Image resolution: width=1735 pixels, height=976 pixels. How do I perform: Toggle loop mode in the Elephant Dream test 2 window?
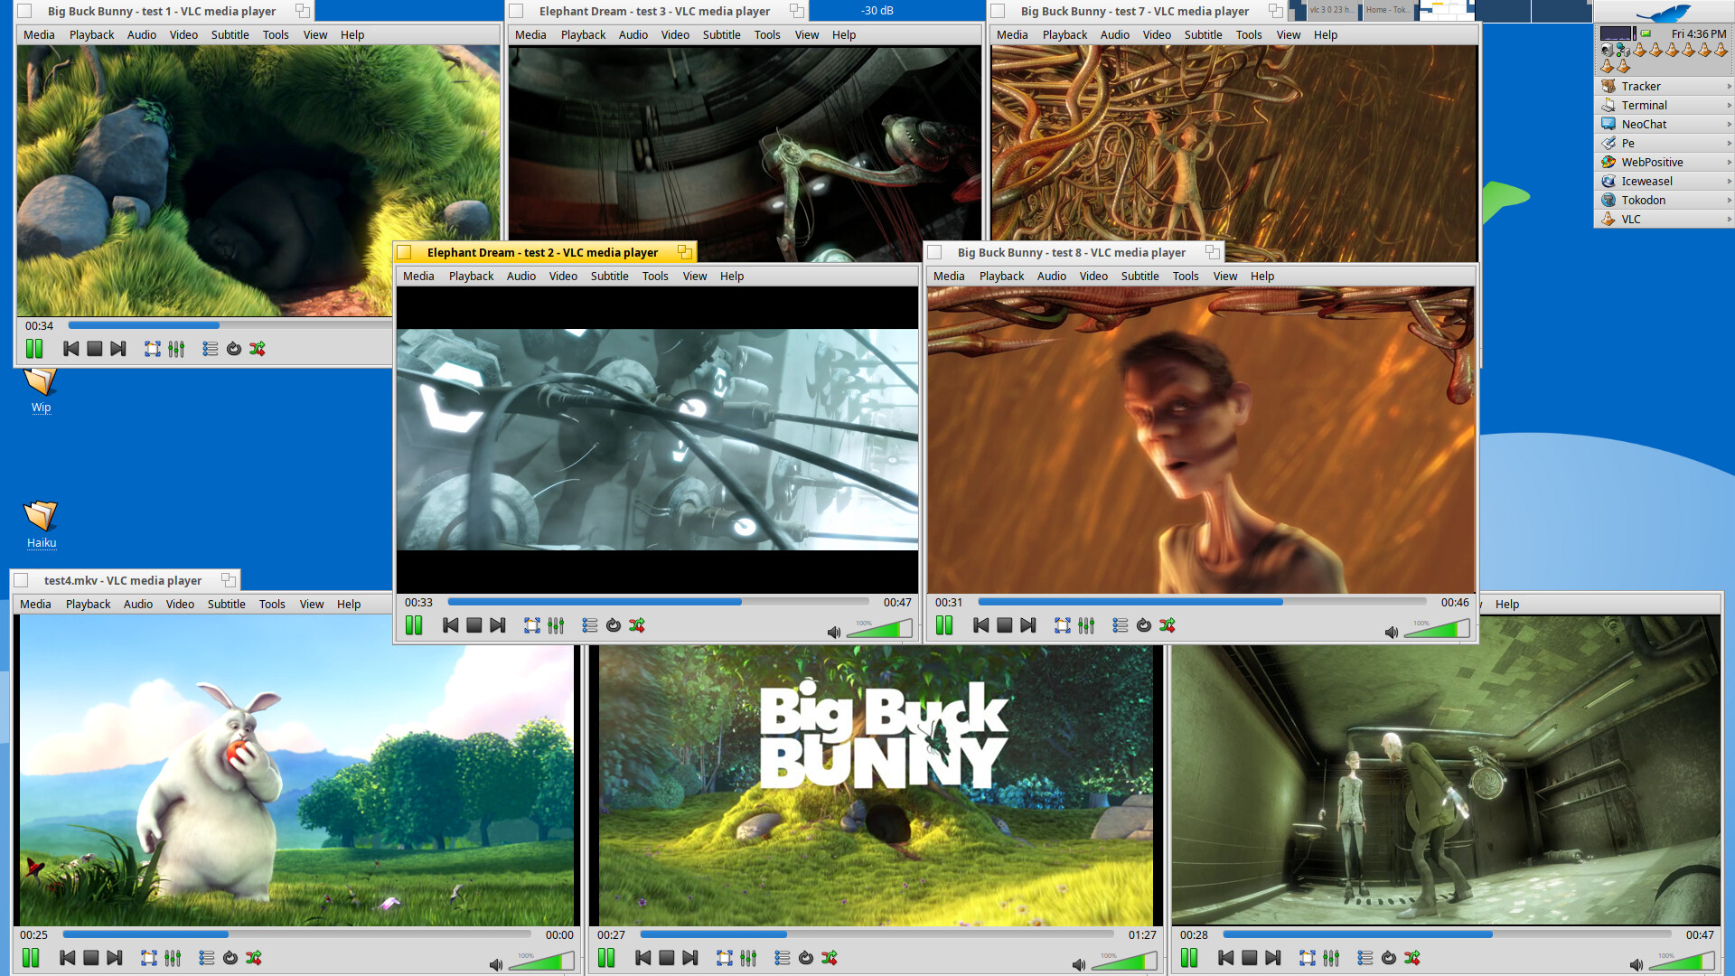pyautogui.click(x=614, y=625)
